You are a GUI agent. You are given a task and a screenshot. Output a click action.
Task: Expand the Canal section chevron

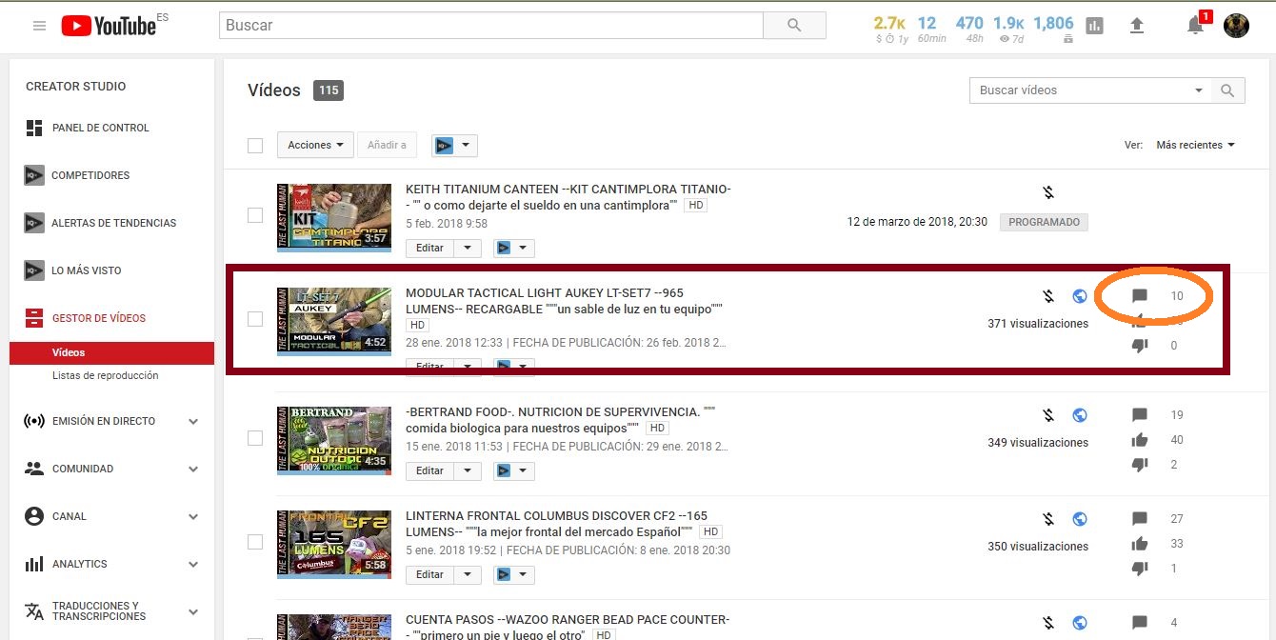coord(193,516)
